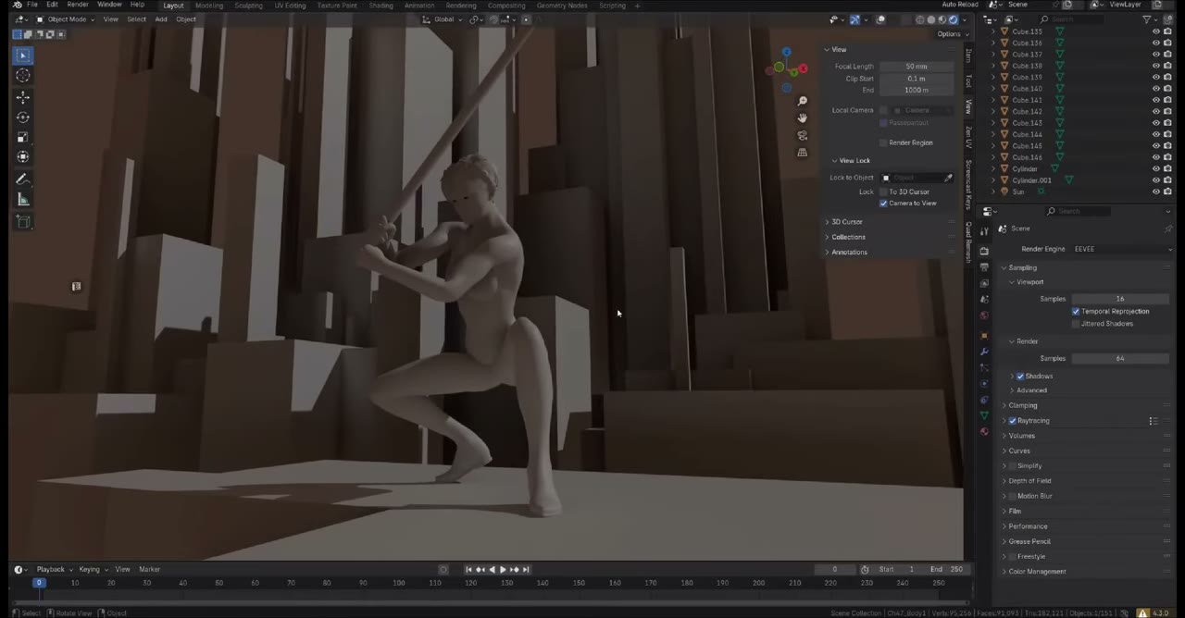This screenshot has width=1185, height=618.
Task: Open the outliner filter funnel icon
Action: click(x=1147, y=19)
